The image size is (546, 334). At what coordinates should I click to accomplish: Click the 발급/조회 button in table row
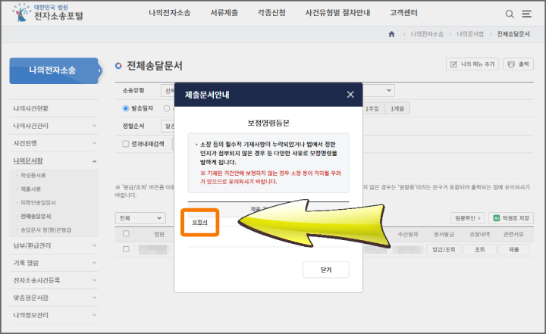tap(444, 249)
